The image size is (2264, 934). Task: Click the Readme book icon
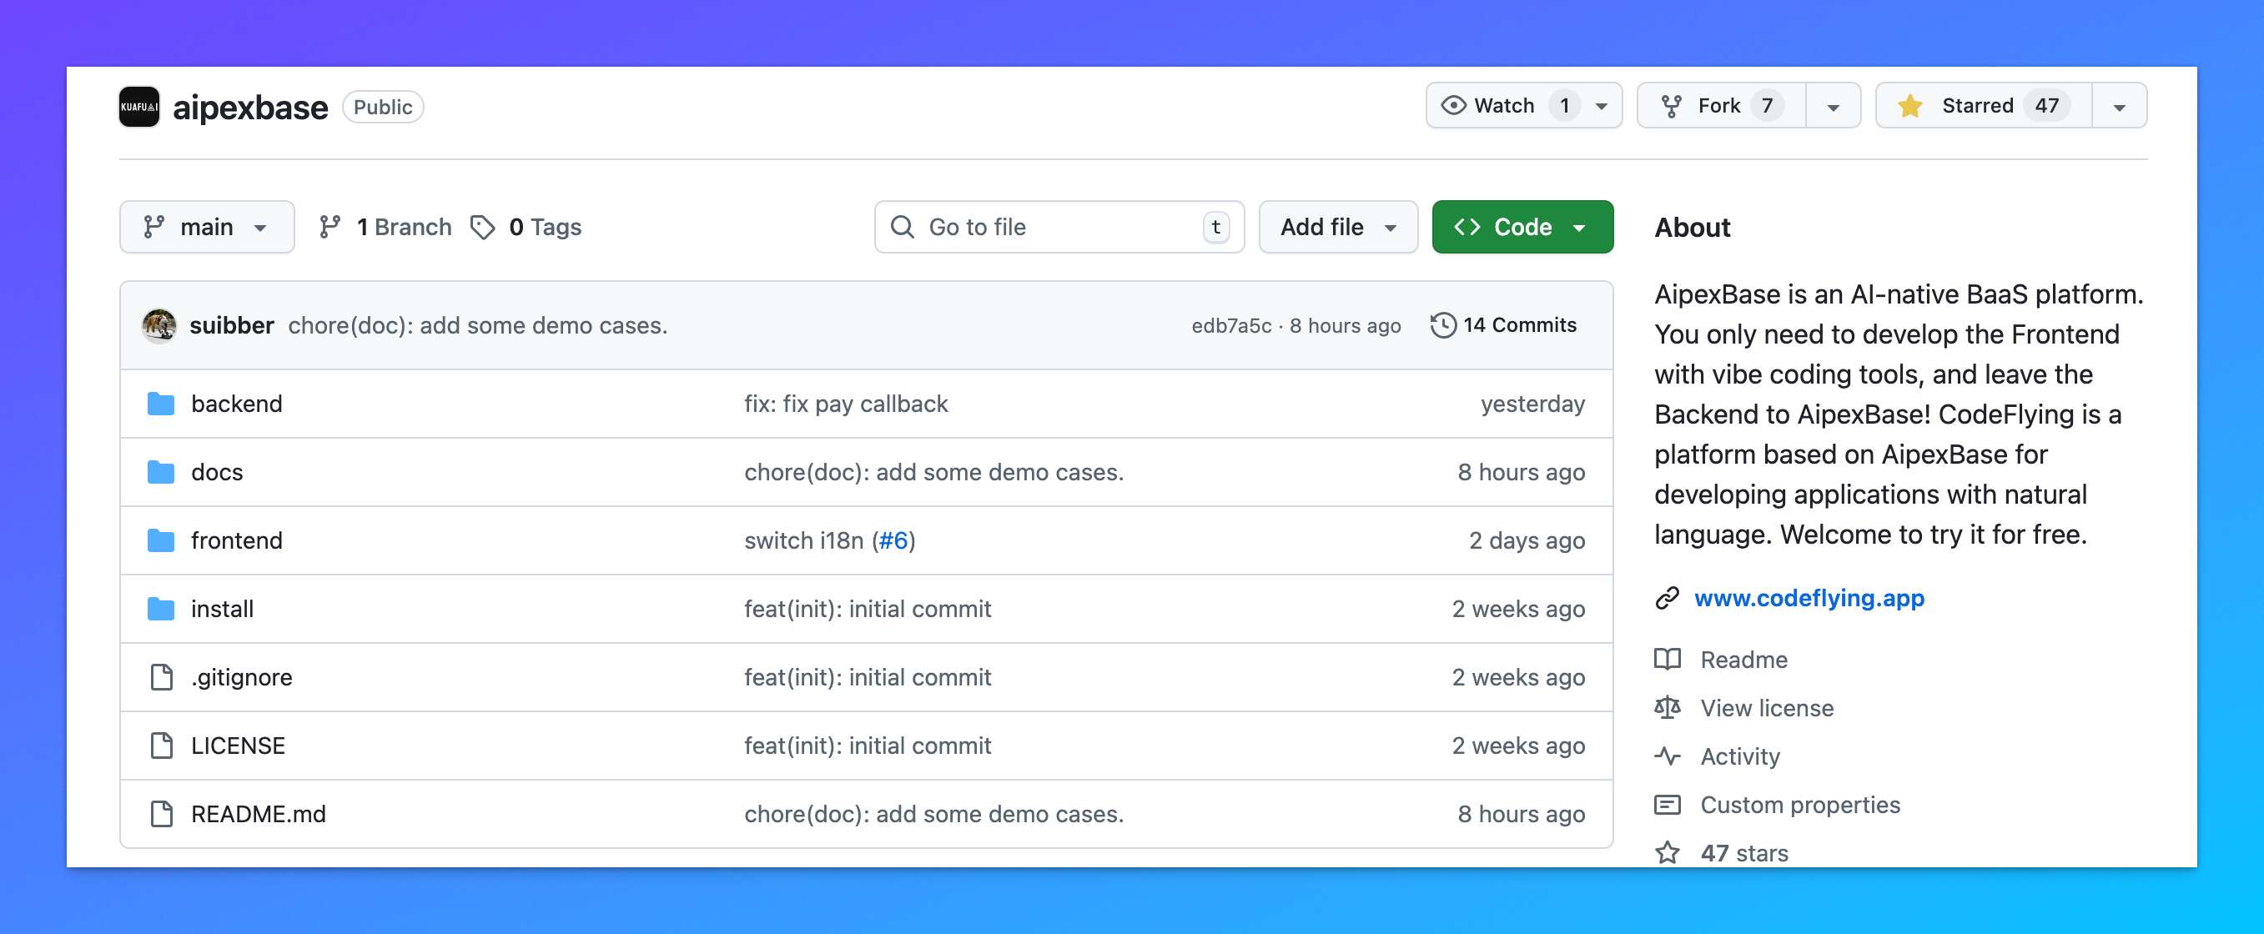click(1668, 659)
